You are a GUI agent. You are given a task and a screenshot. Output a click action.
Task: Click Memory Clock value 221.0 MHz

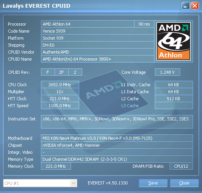56,166
